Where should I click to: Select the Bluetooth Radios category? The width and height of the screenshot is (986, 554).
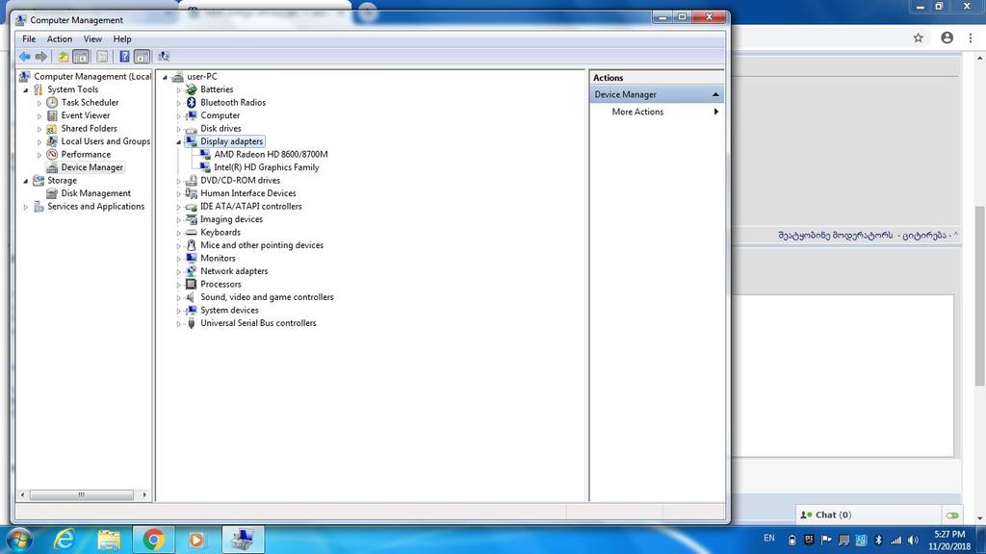(x=233, y=102)
